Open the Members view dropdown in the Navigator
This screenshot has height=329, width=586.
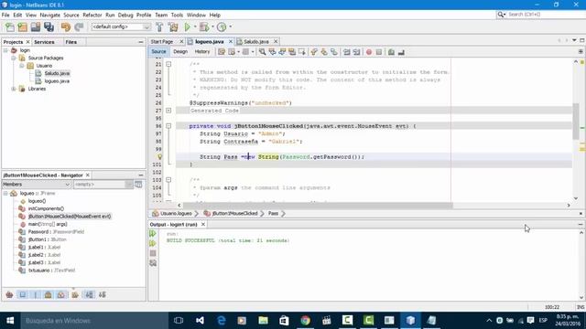point(37,185)
